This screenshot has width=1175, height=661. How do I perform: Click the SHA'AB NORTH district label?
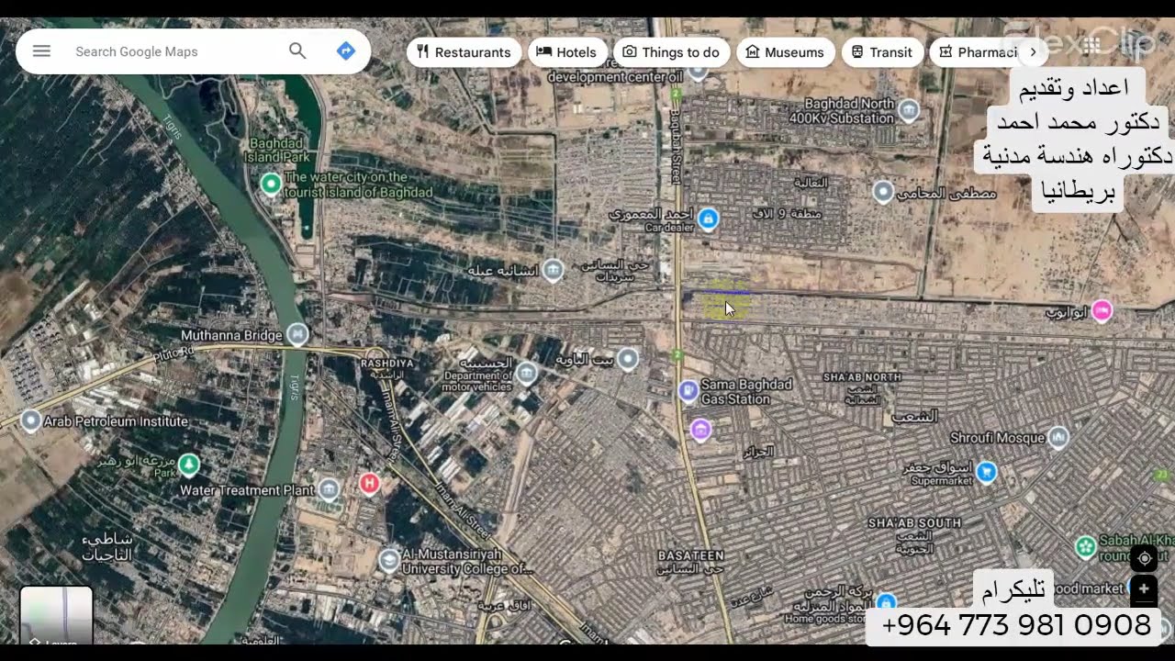click(x=862, y=377)
